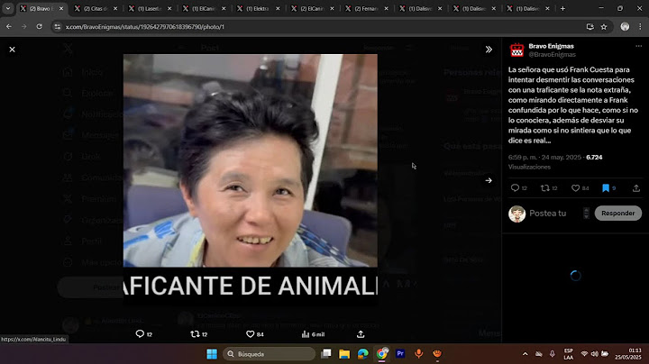This screenshot has width=649, height=364.
Task: Collapse the side panel with double chevron
Action: click(x=489, y=50)
